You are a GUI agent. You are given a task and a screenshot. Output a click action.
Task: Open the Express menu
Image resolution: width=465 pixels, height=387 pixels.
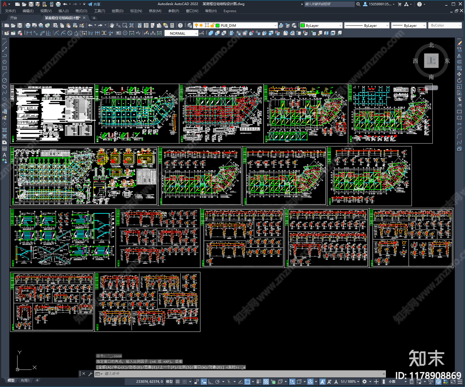(230, 11)
